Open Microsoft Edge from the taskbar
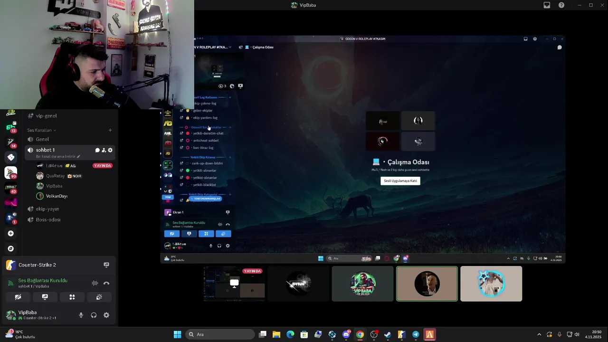 click(290, 334)
